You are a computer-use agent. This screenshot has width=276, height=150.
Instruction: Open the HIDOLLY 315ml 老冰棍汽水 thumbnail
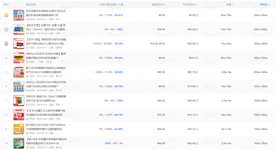[x=19, y=86]
